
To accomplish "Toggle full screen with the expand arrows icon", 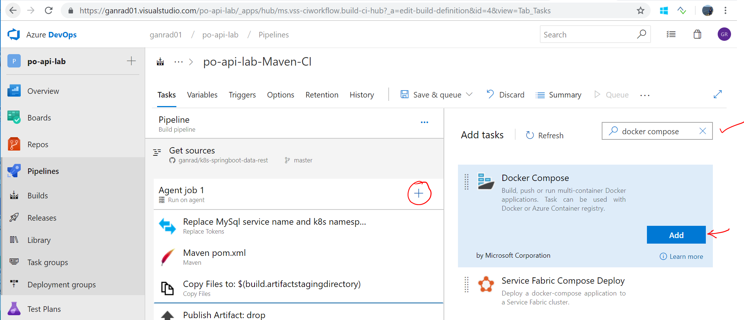I will [718, 94].
